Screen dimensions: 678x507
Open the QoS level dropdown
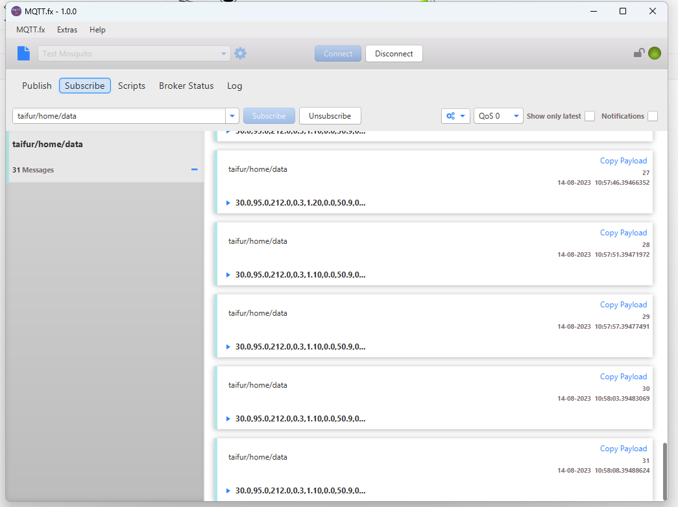tap(498, 115)
